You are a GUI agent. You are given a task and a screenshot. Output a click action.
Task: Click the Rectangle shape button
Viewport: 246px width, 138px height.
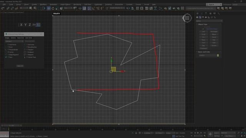coord(214,31)
